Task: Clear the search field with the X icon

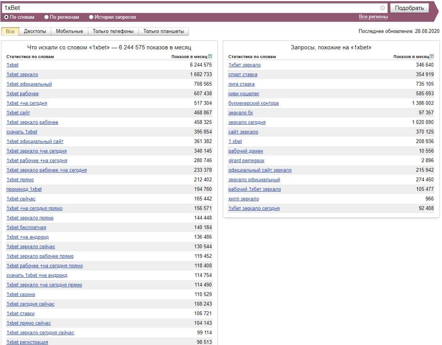Action: [x=382, y=8]
